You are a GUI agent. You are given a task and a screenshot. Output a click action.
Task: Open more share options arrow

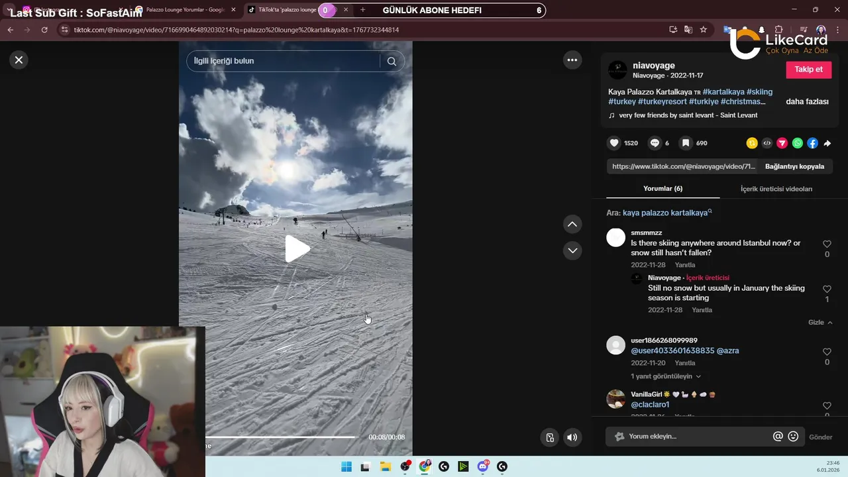point(827,143)
